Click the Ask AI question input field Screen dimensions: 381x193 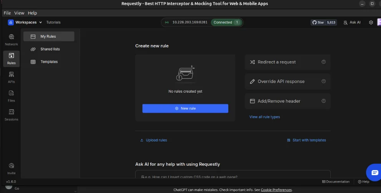(x=233, y=175)
